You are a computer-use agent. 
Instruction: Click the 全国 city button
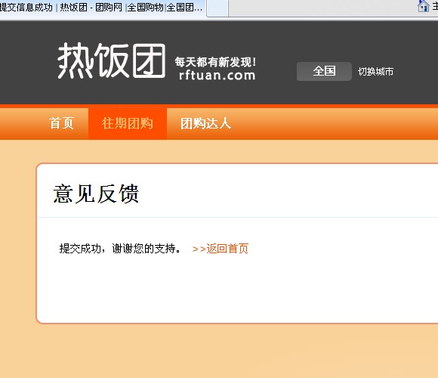tap(324, 71)
